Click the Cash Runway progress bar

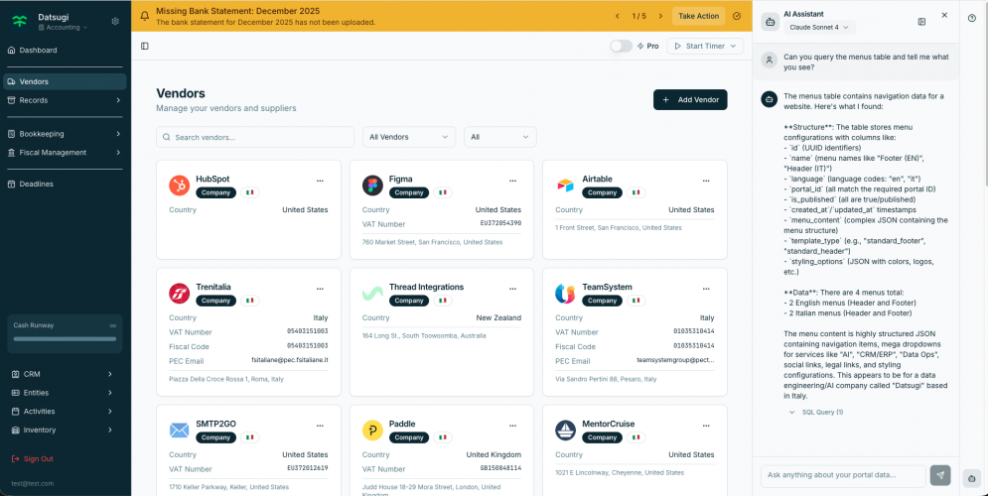[65, 339]
